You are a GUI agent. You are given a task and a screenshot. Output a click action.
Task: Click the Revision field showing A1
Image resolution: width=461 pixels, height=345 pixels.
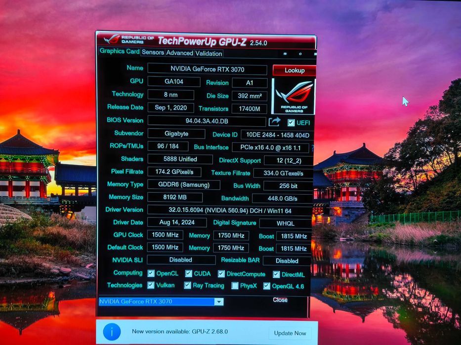point(250,83)
